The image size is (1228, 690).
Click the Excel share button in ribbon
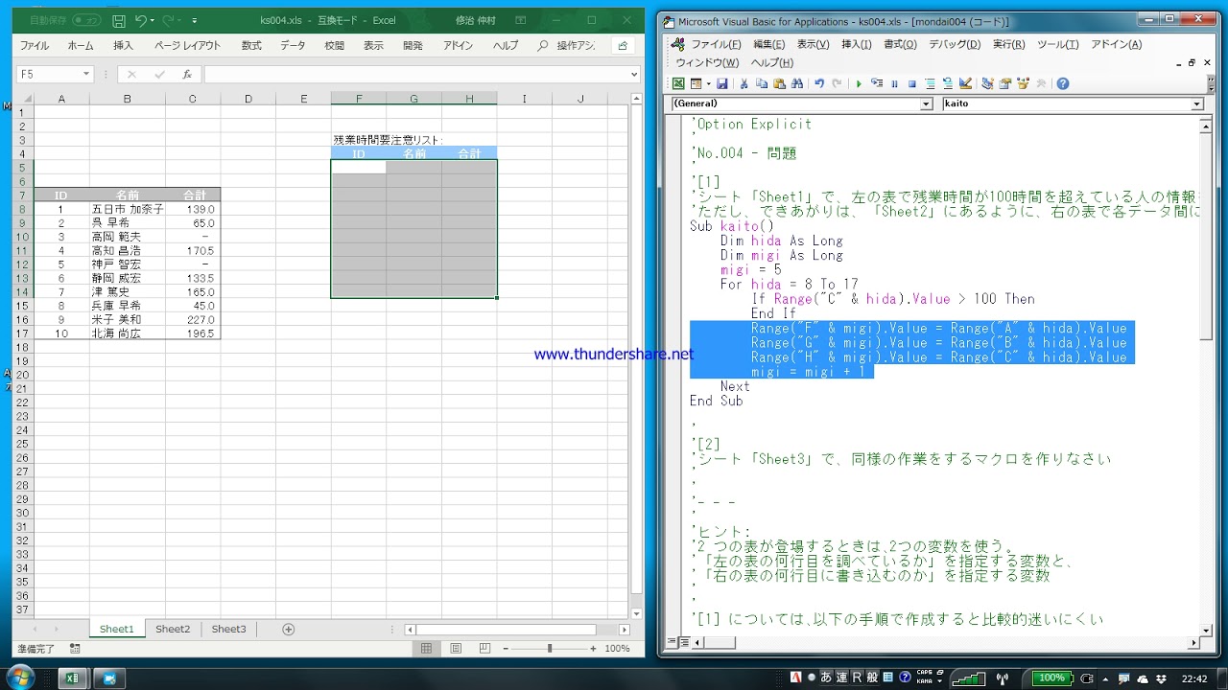(623, 45)
